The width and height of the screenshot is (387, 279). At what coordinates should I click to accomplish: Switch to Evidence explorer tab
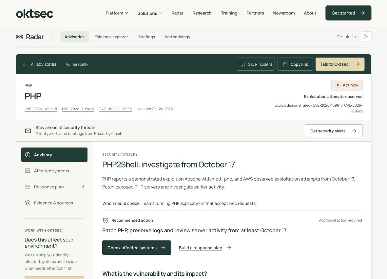[111, 37]
